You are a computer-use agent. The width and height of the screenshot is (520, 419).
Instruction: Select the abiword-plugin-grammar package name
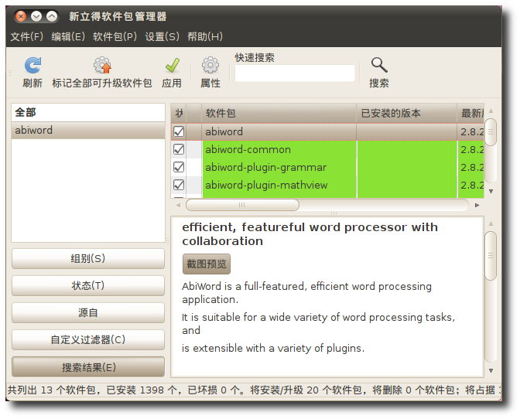[x=265, y=167]
